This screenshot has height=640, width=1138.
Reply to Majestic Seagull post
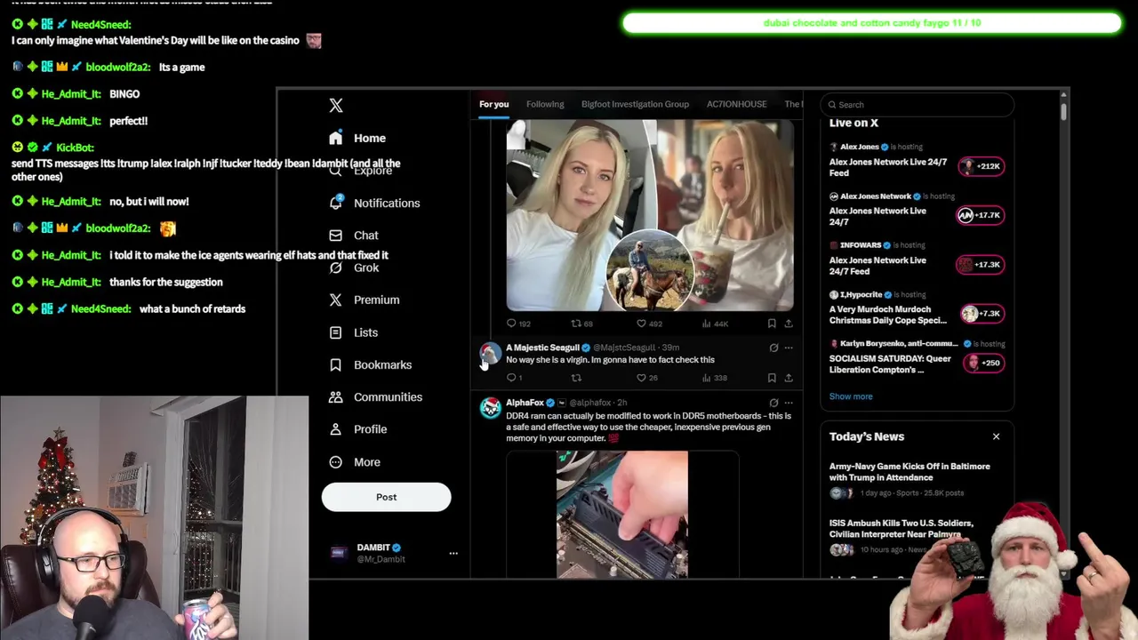point(514,378)
